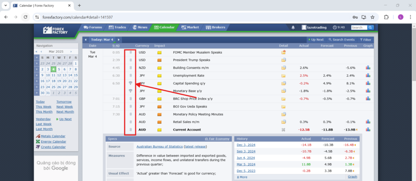The height and width of the screenshot is (181, 416).
Task: Open Graph link in History panel
Action: coord(352,177)
